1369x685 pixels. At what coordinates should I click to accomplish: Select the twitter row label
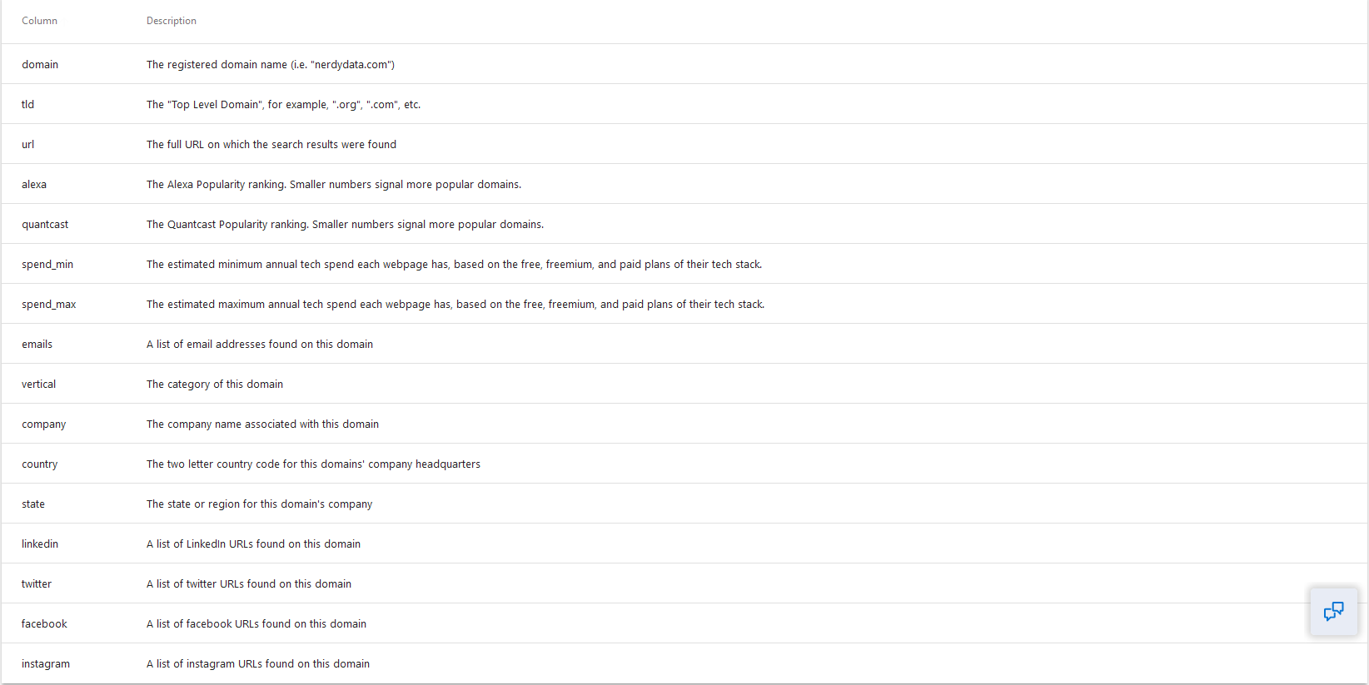(x=37, y=583)
